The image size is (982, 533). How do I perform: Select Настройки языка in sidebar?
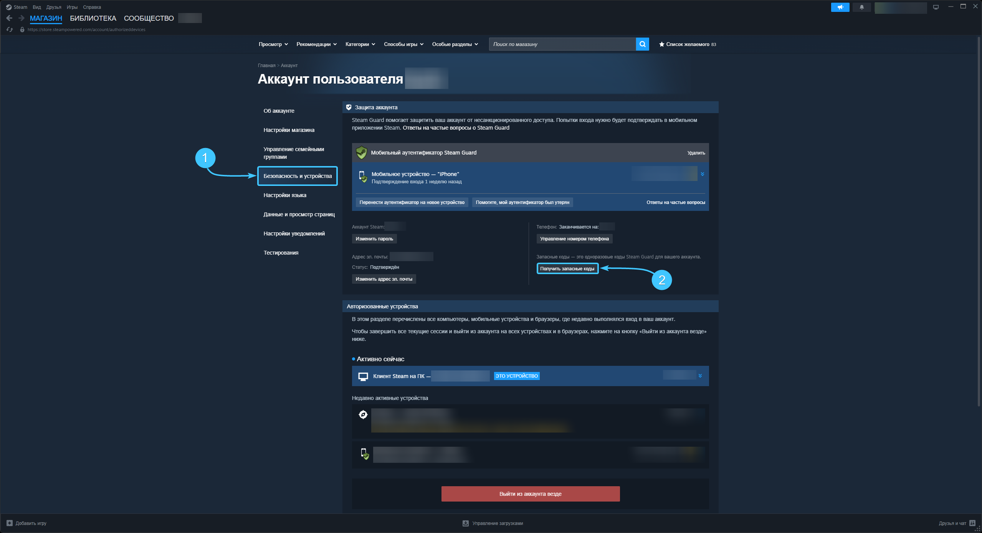pyautogui.click(x=285, y=195)
